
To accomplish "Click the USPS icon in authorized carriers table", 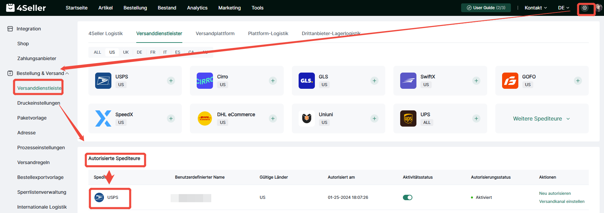I will [99, 197].
